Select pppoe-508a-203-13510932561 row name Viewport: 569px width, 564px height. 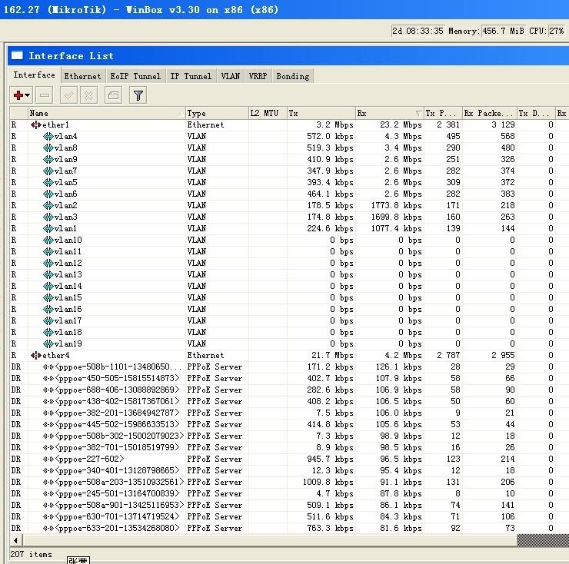click(x=119, y=482)
